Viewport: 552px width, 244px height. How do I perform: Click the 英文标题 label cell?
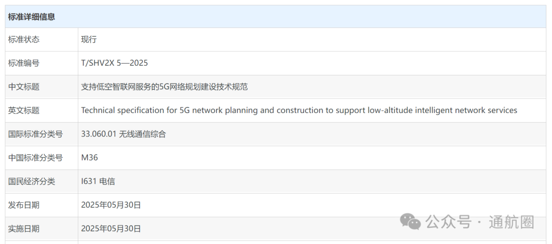[x=41, y=111]
